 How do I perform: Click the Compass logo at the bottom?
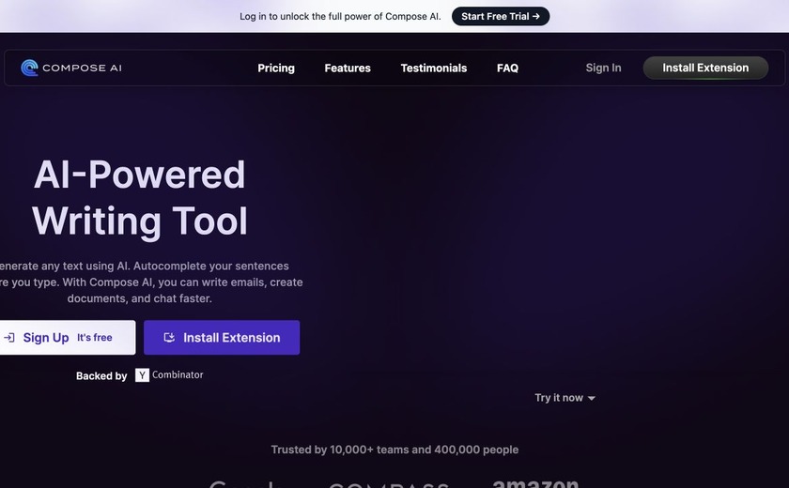pos(389,485)
